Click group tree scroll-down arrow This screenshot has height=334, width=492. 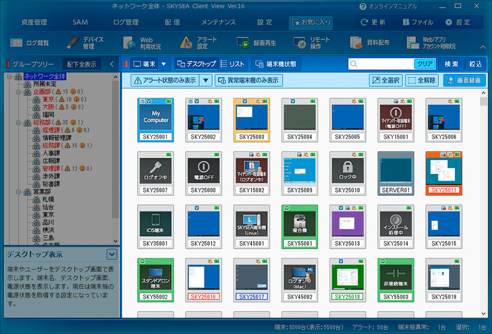(x=115, y=241)
